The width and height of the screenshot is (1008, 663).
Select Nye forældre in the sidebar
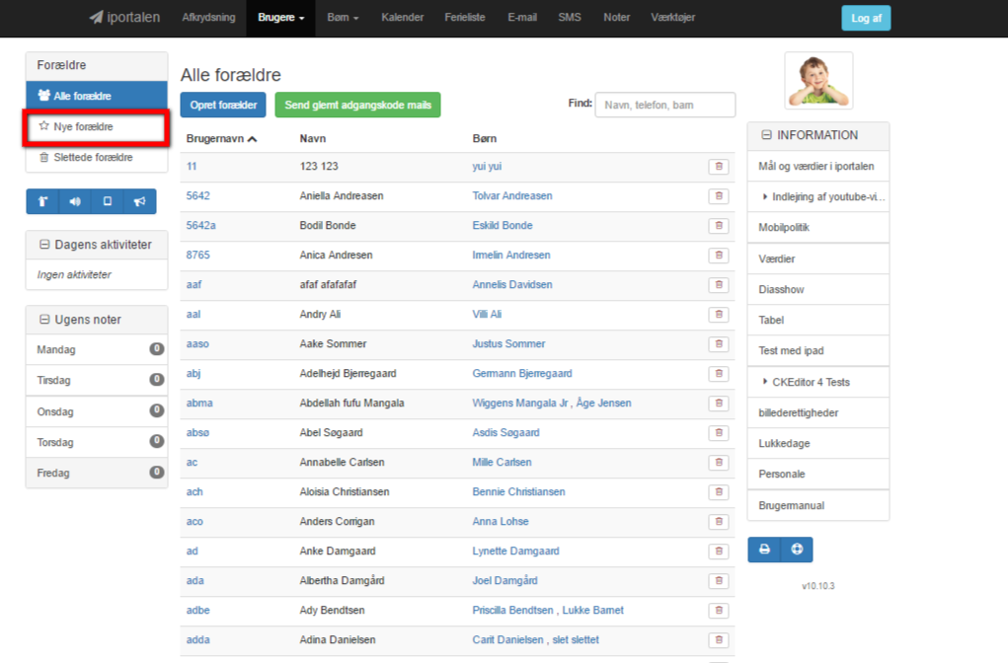click(97, 126)
